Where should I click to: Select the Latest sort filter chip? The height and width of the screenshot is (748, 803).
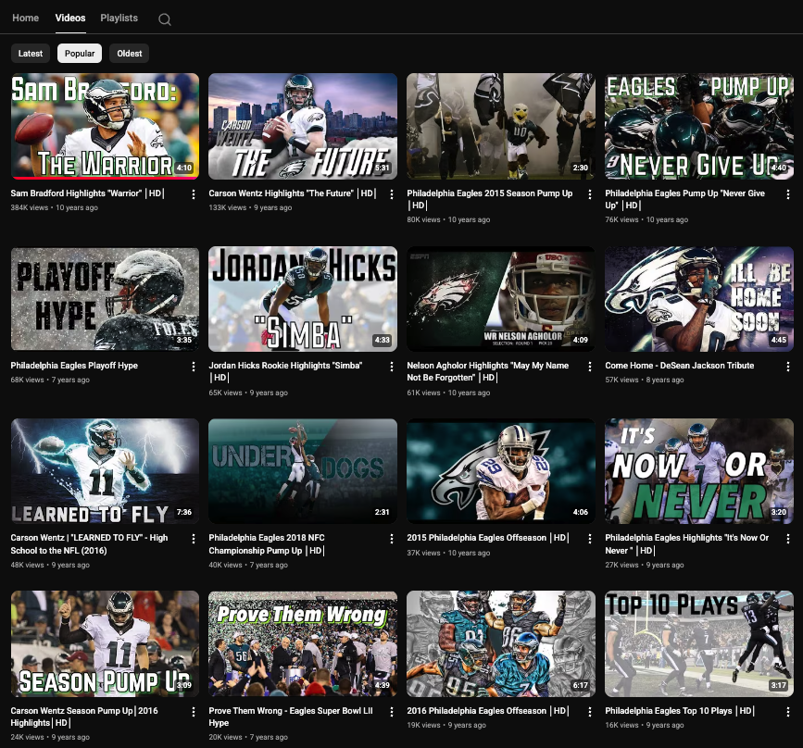coord(31,54)
